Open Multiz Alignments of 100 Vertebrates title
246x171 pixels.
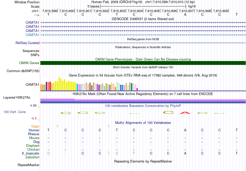[143, 123]
